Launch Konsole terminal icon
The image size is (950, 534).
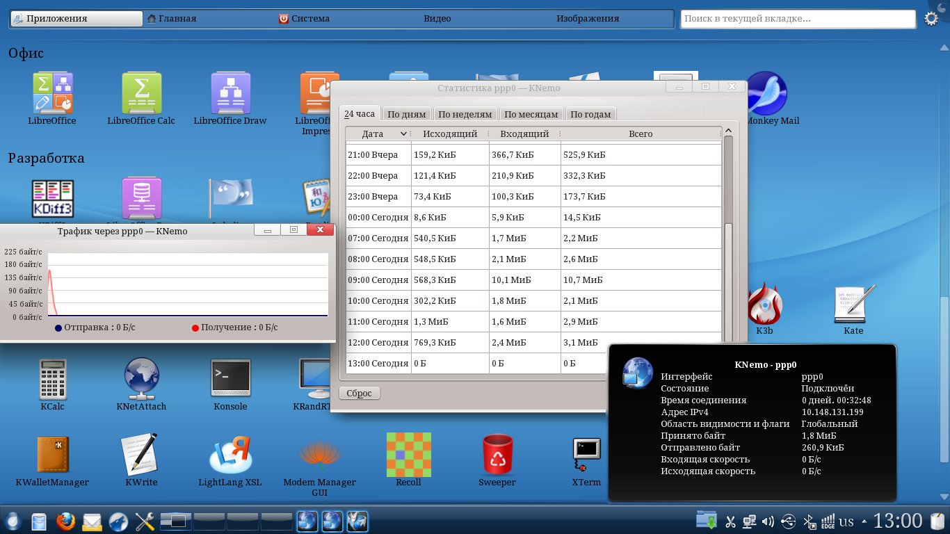pyautogui.click(x=230, y=379)
